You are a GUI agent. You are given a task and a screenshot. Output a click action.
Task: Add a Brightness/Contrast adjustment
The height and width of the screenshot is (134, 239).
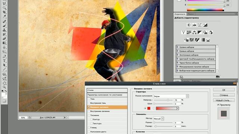tap(189, 25)
